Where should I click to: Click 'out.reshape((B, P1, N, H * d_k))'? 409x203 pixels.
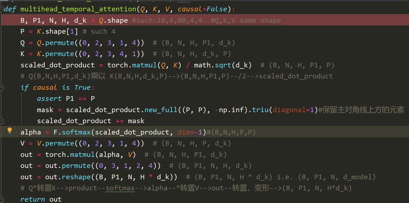[x=111, y=177]
